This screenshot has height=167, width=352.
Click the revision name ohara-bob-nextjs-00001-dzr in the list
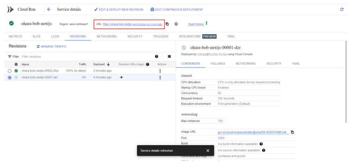tap(40, 78)
